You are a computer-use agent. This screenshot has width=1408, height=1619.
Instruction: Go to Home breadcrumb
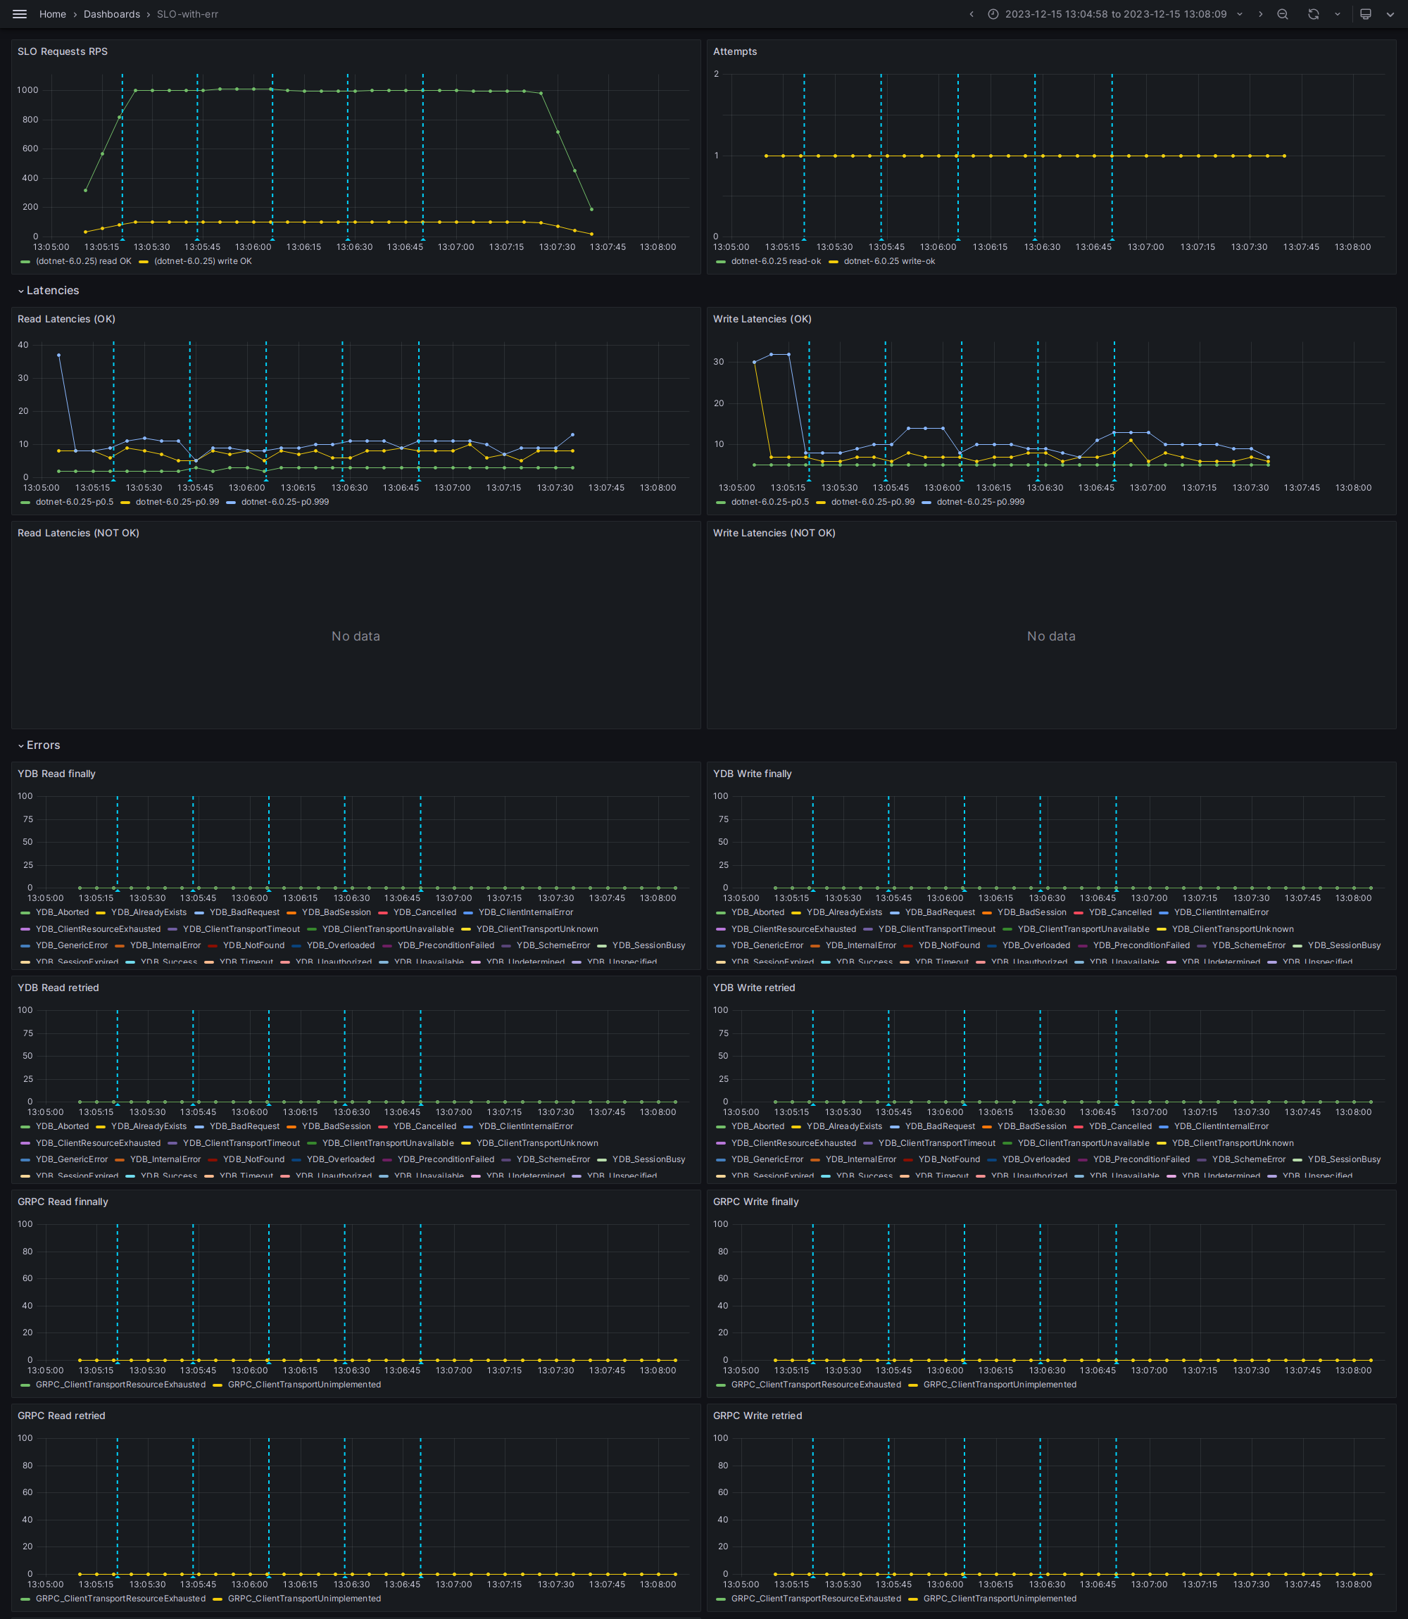point(53,14)
